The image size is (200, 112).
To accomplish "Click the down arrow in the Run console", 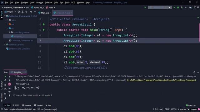I will click(x=9, y=80).
